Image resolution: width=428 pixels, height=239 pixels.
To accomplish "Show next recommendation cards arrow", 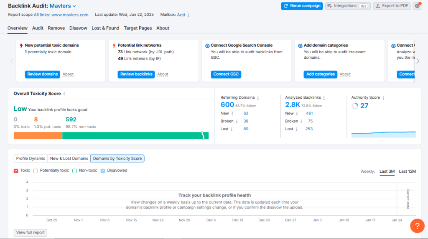I will coord(418,61).
